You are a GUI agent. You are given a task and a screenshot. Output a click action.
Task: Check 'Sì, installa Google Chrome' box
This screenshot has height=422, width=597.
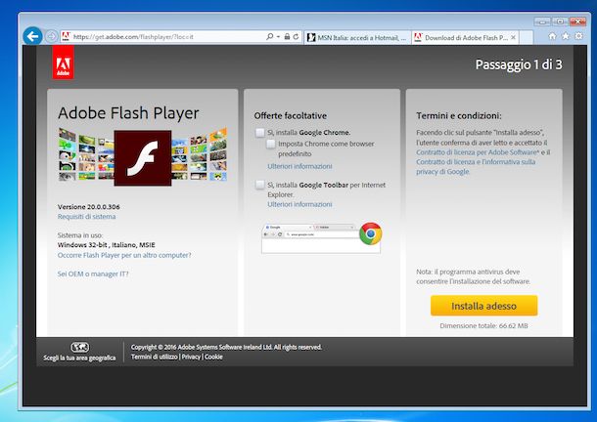[260, 132]
